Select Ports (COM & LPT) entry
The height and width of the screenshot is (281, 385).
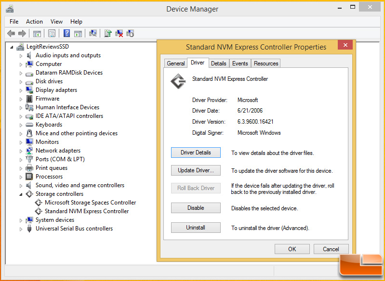[60, 159]
